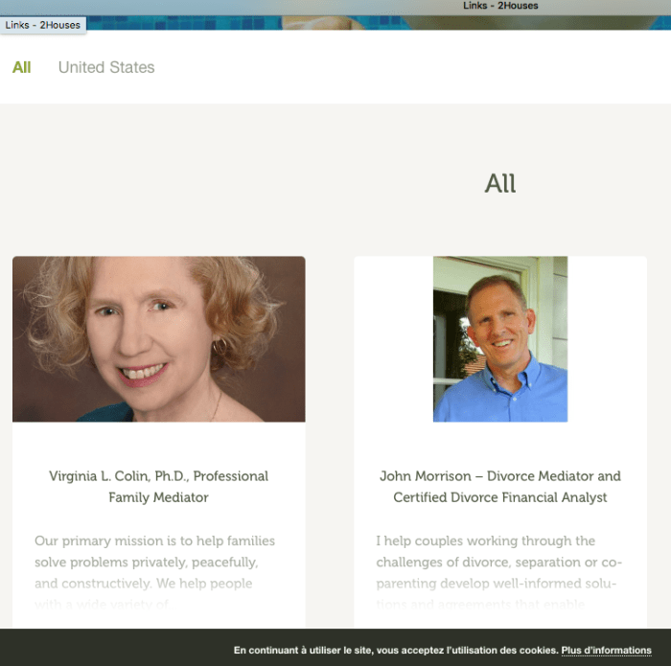Click the "Links - 2Houses" window title
This screenshot has height=666, width=671.
[500, 6]
